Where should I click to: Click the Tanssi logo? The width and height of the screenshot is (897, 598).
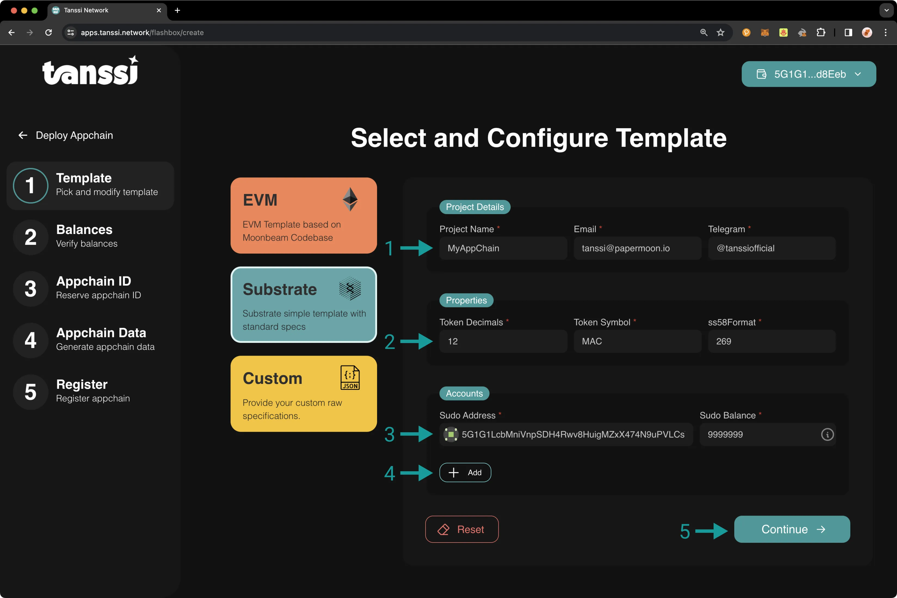[x=90, y=70]
